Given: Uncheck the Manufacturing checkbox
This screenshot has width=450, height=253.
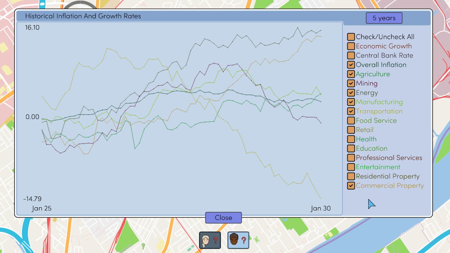Looking at the screenshot, I should 351,102.
